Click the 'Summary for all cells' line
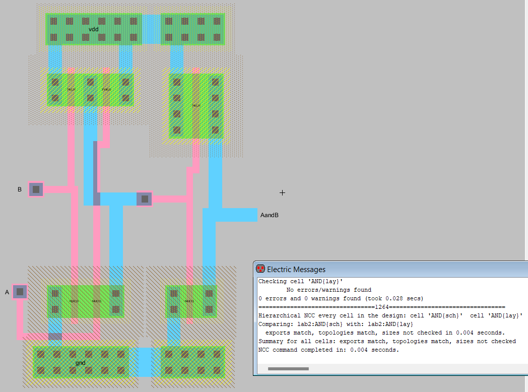The width and height of the screenshot is (528, 392). click(x=387, y=341)
